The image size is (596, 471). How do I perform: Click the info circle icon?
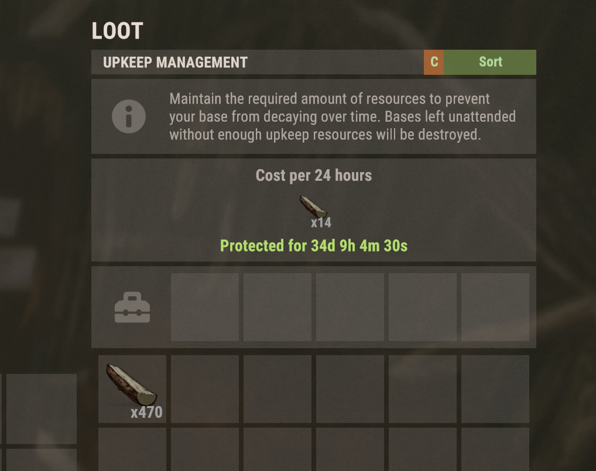click(x=129, y=116)
